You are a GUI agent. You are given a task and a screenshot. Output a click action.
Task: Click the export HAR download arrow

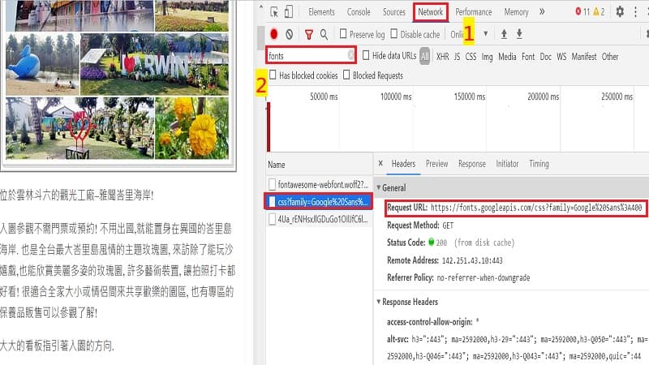[x=519, y=34]
